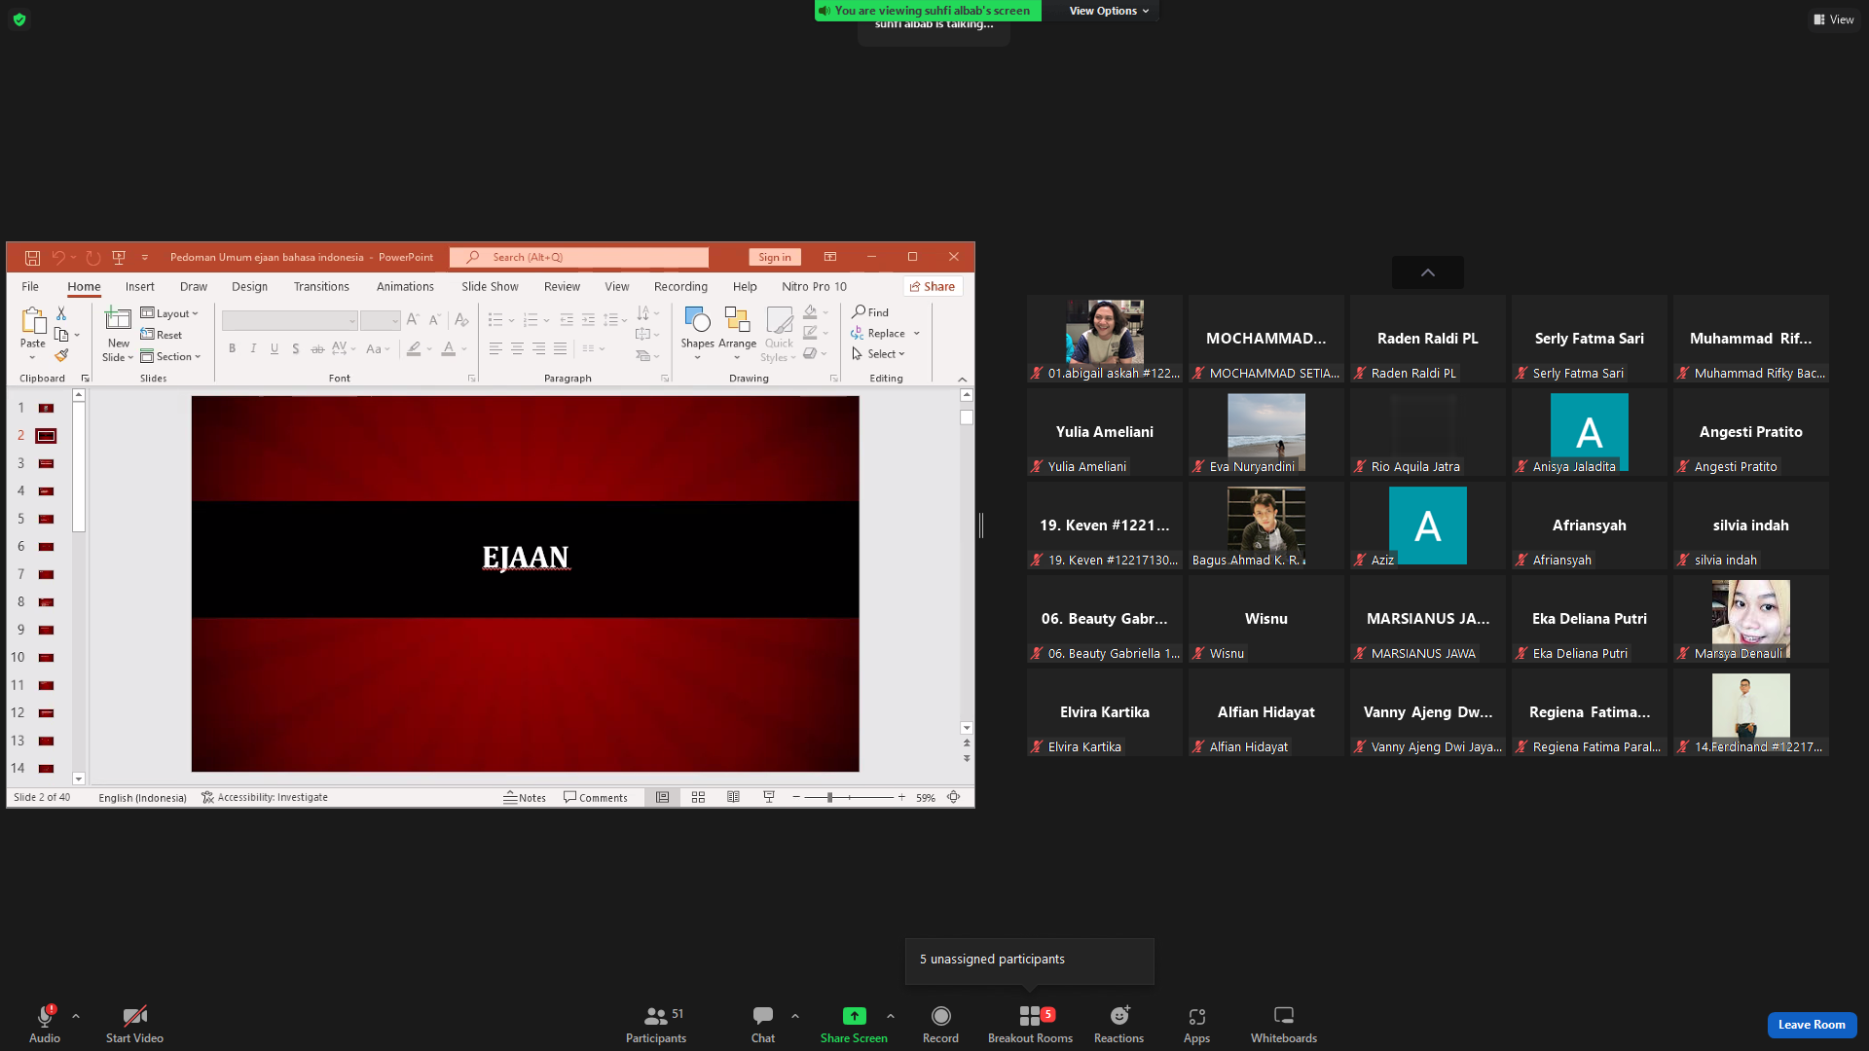Switch to Slide Sorter view icon

tap(698, 797)
